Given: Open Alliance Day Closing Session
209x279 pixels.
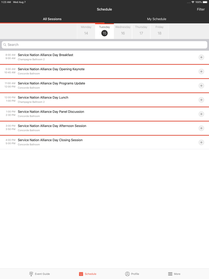Looking at the screenshot, I should (105, 142).
